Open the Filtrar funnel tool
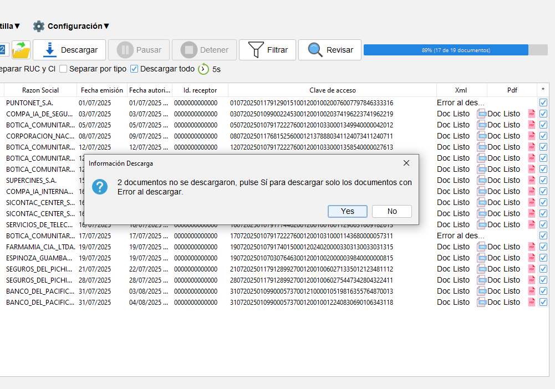The height and width of the screenshot is (389, 555). [x=268, y=50]
